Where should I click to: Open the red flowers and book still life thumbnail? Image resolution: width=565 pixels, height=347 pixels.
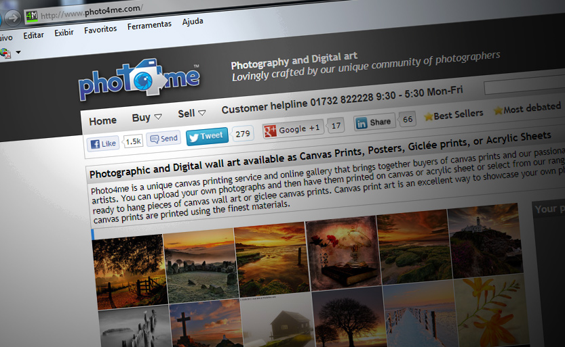[x=343, y=253]
